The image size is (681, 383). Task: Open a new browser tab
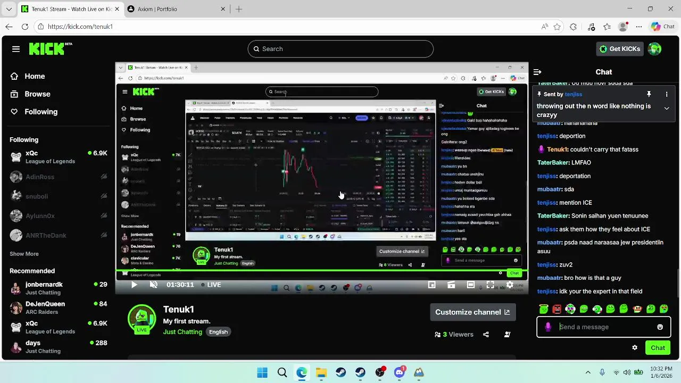click(239, 9)
